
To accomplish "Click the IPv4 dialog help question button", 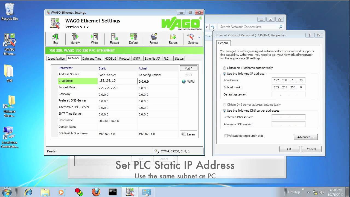I will tap(310, 35).
